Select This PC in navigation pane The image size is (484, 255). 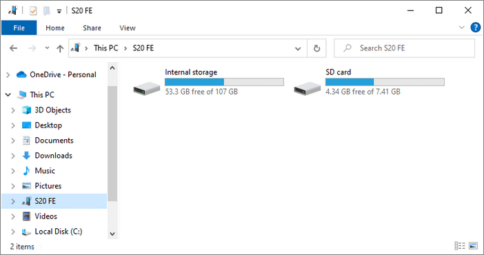pos(42,95)
